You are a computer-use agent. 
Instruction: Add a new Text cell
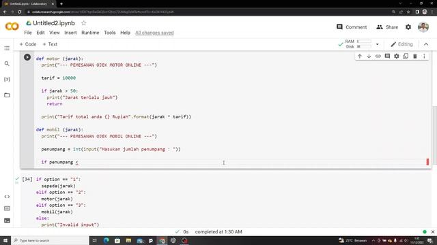click(50, 44)
